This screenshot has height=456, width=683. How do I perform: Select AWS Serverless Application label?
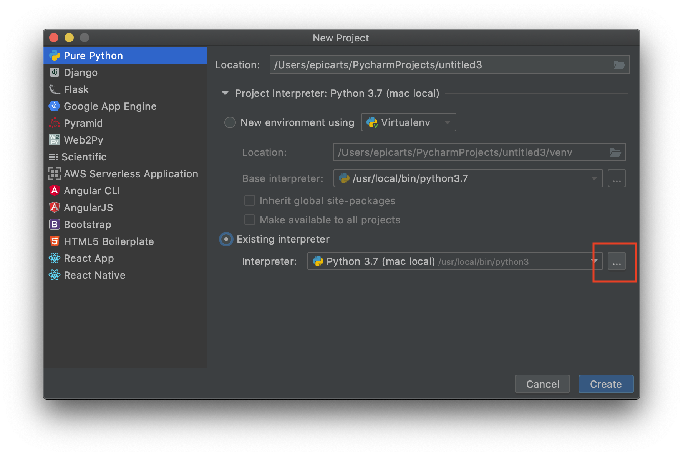(x=131, y=174)
